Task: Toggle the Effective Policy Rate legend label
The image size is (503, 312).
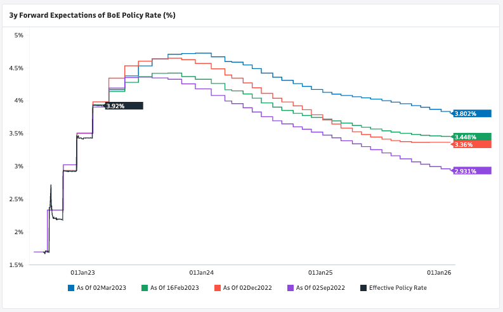Action: pyautogui.click(x=398, y=288)
